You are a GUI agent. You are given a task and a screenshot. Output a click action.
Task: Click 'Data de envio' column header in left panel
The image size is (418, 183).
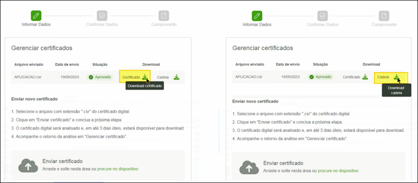click(x=67, y=65)
